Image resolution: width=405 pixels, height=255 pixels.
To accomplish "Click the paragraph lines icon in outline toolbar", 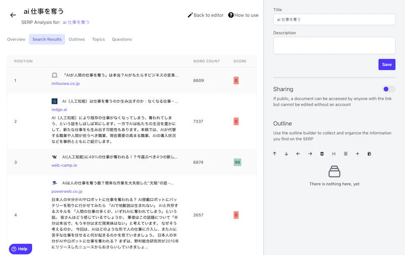I will tap(346, 154).
